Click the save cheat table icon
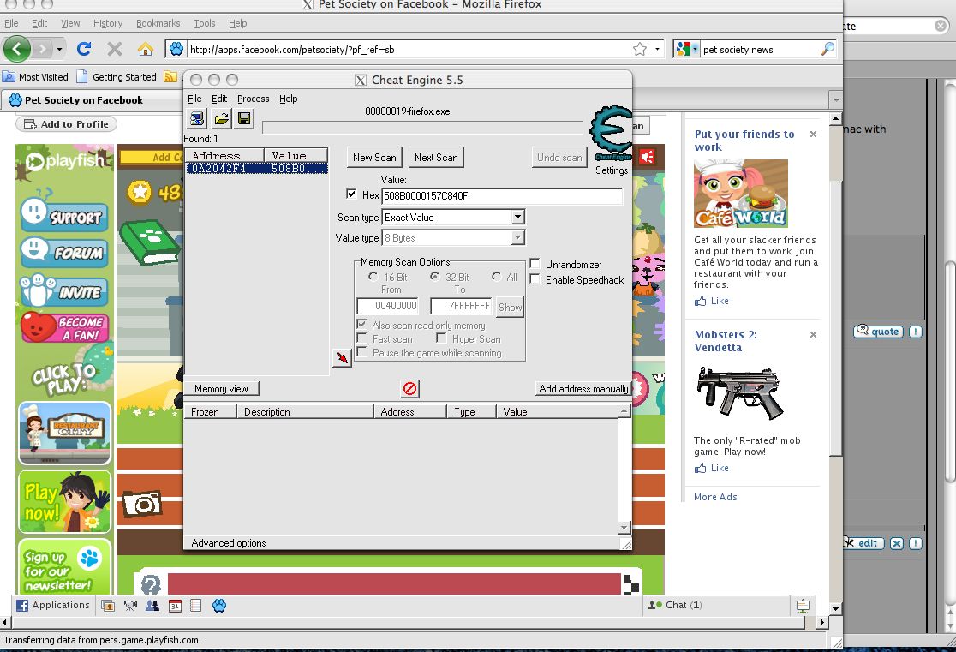956x652 pixels. [243, 119]
